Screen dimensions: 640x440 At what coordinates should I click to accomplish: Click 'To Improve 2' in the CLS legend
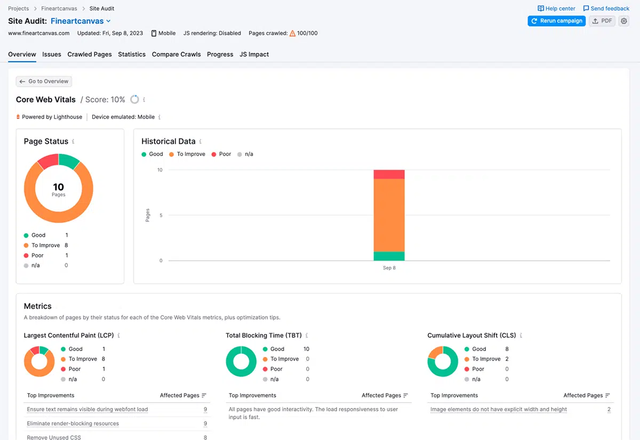[486, 359]
